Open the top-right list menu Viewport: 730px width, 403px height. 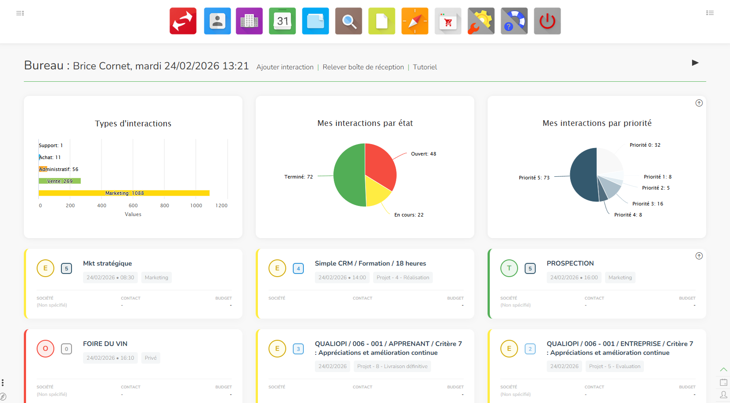710,13
